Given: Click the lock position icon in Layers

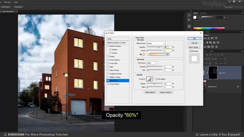Looking at the screenshot, I should pos(207,64).
